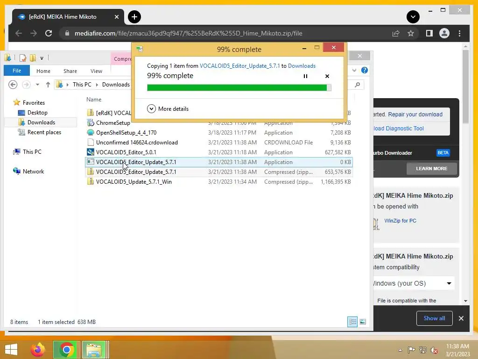Close the Chrome downloads bar
The image size is (478, 359).
pyautogui.click(x=461, y=318)
